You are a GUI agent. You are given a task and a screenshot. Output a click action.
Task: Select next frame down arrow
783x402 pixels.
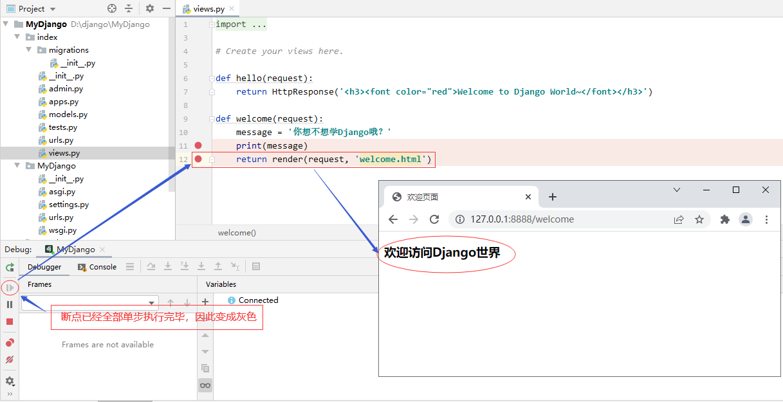[187, 302]
